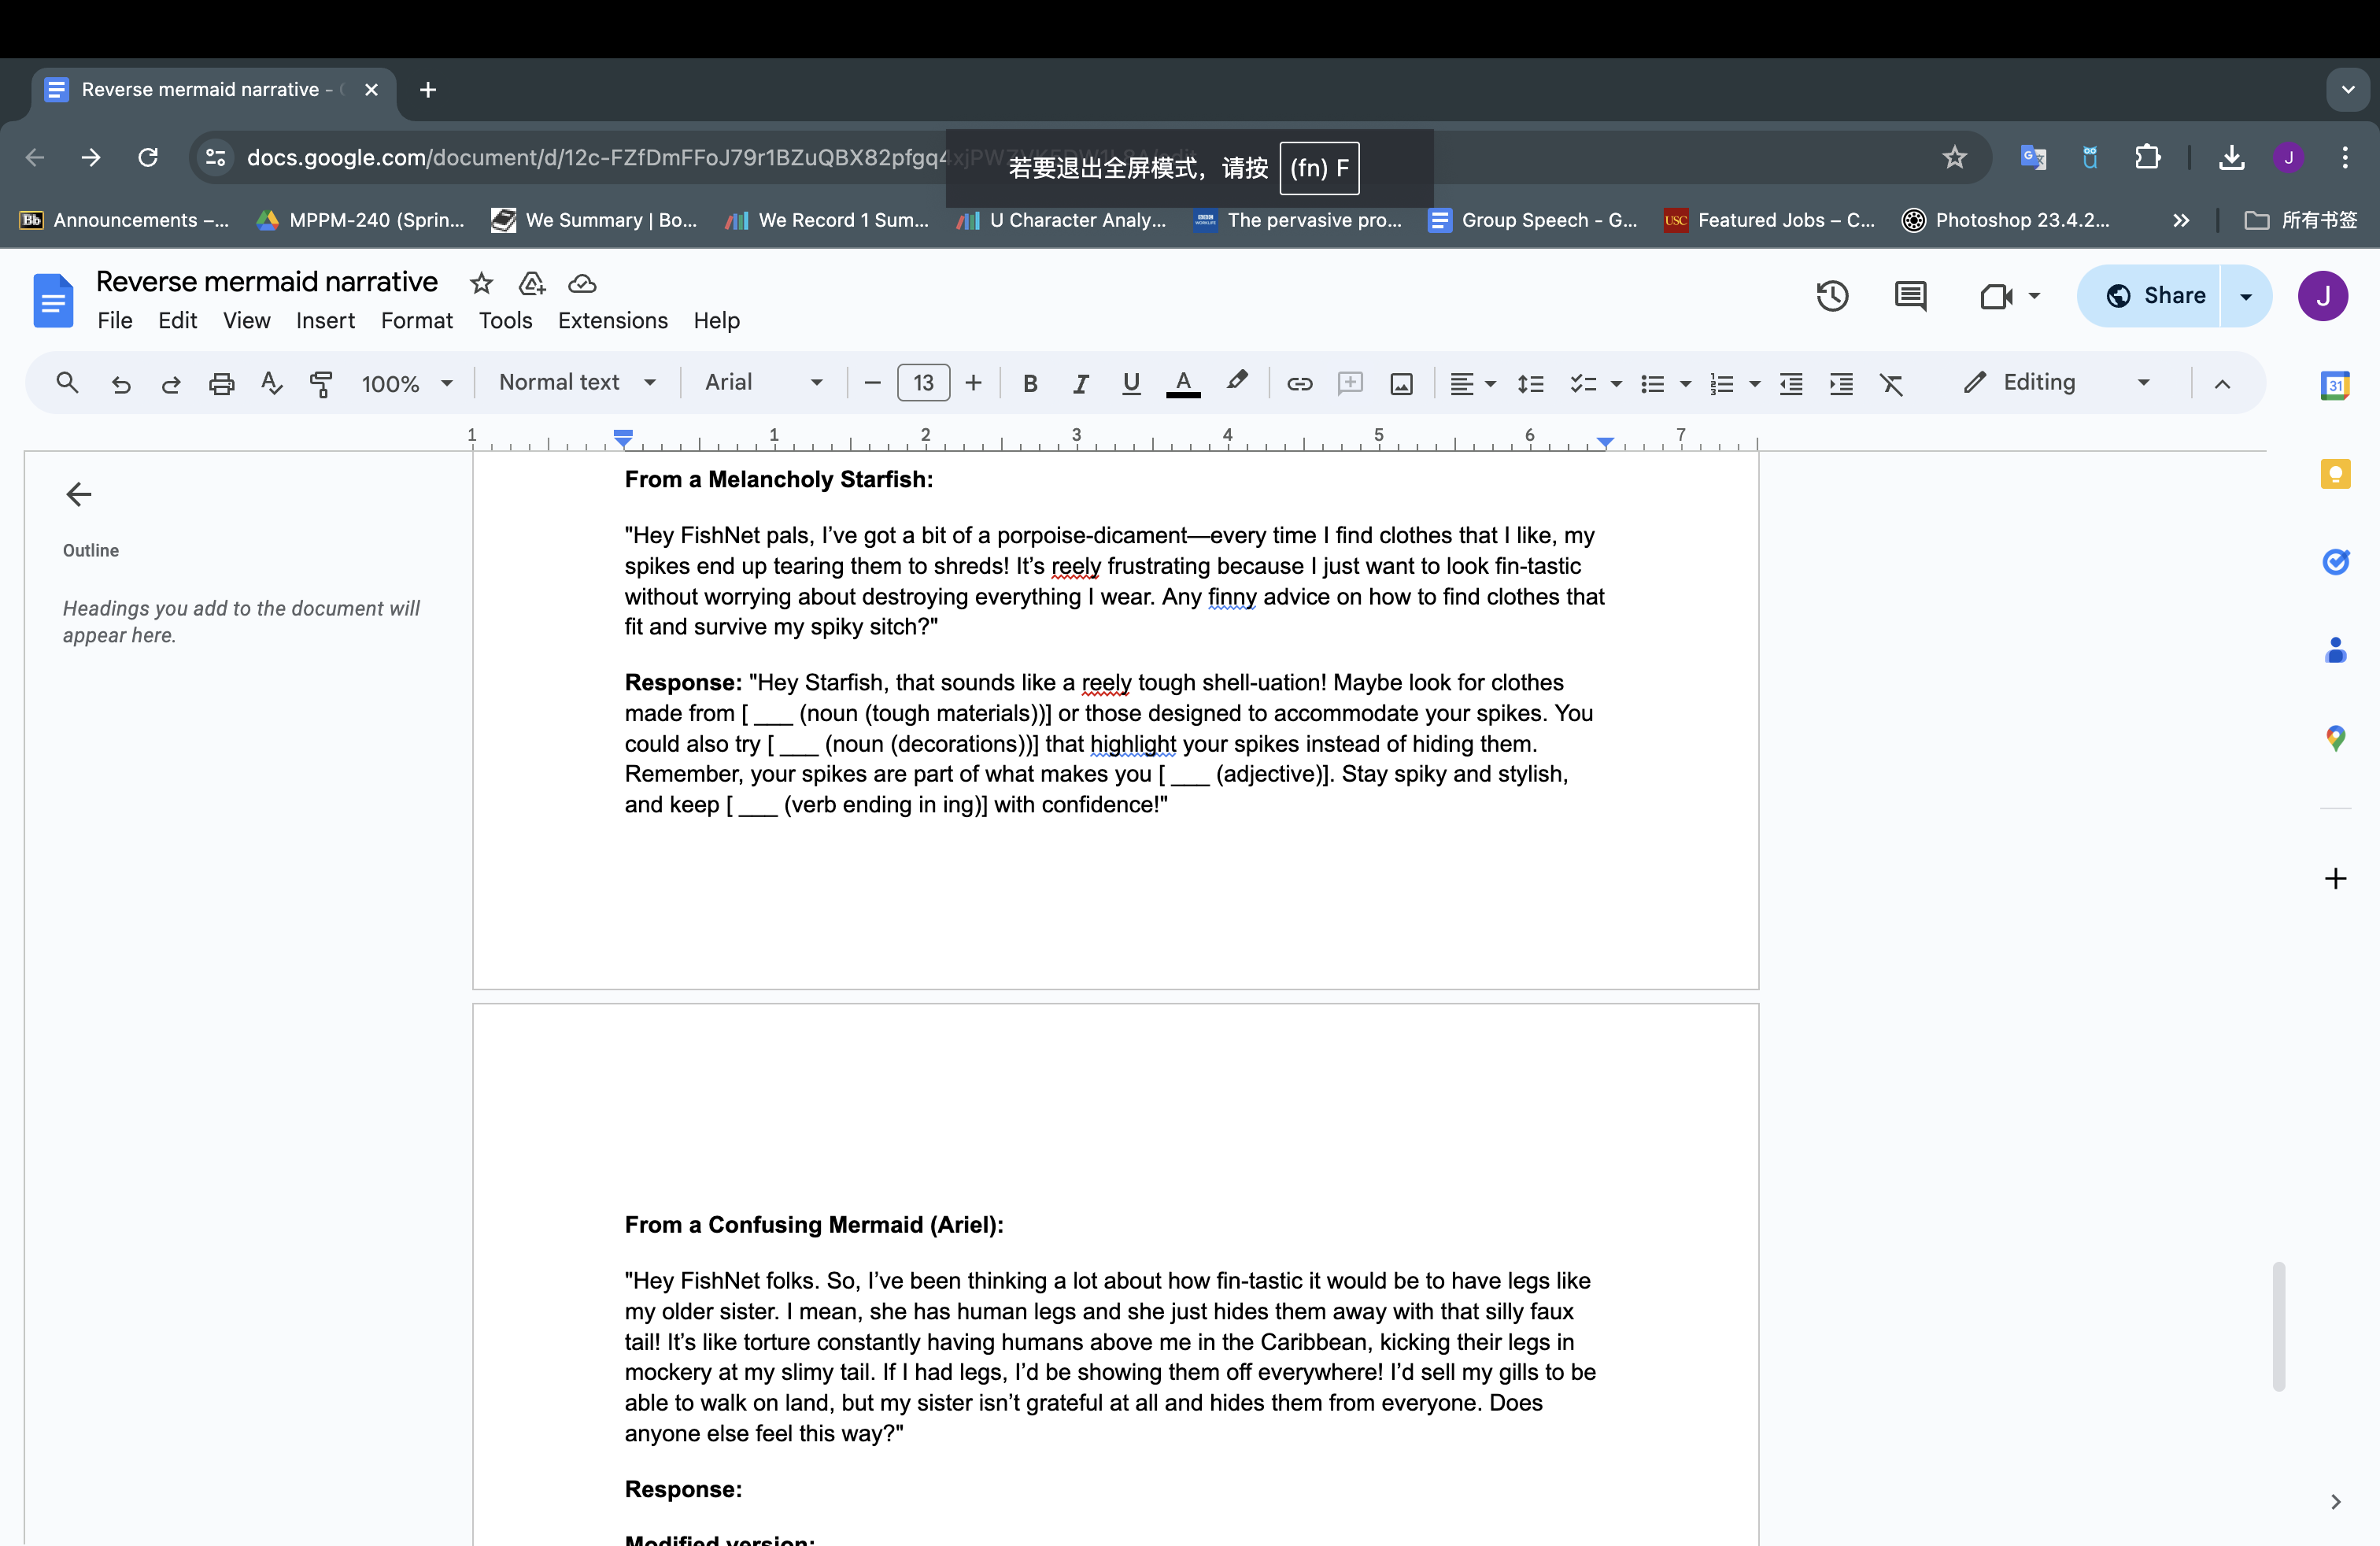Insert a checklist
Screen dimensions: 2380x1546
point(1582,383)
